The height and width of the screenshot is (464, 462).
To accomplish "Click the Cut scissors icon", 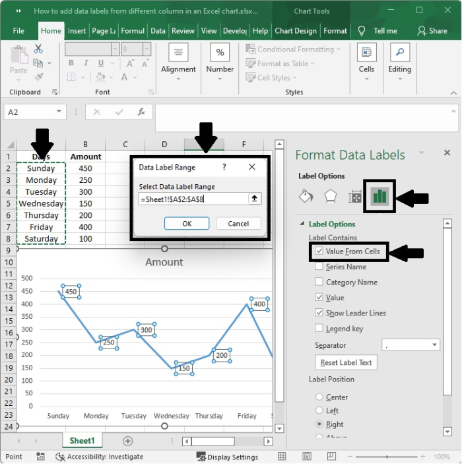I will pyautogui.click(x=38, y=49).
